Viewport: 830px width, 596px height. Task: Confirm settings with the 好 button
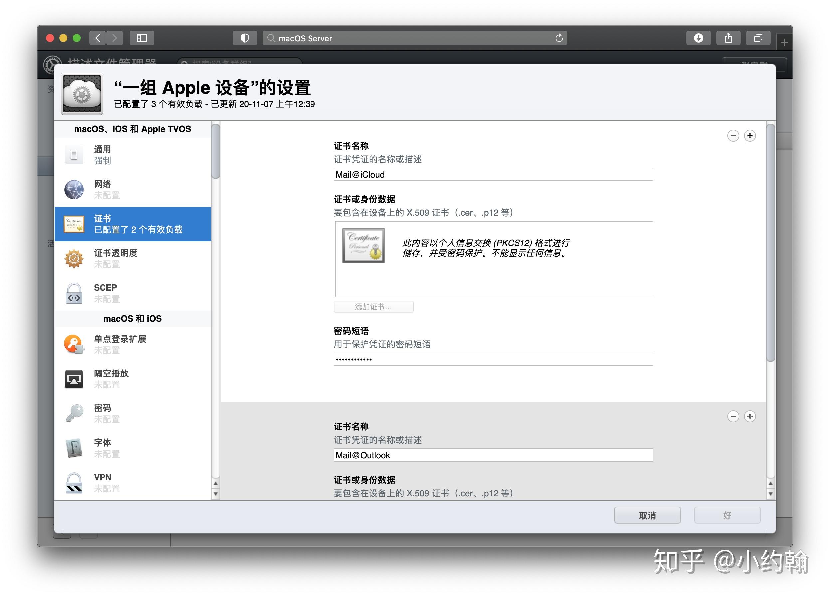point(727,515)
